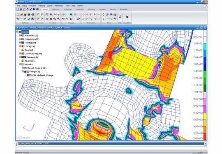Screen dimensions: 222x154
Task: Select the 'Contact' tree row
Action: click(x=29, y=50)
